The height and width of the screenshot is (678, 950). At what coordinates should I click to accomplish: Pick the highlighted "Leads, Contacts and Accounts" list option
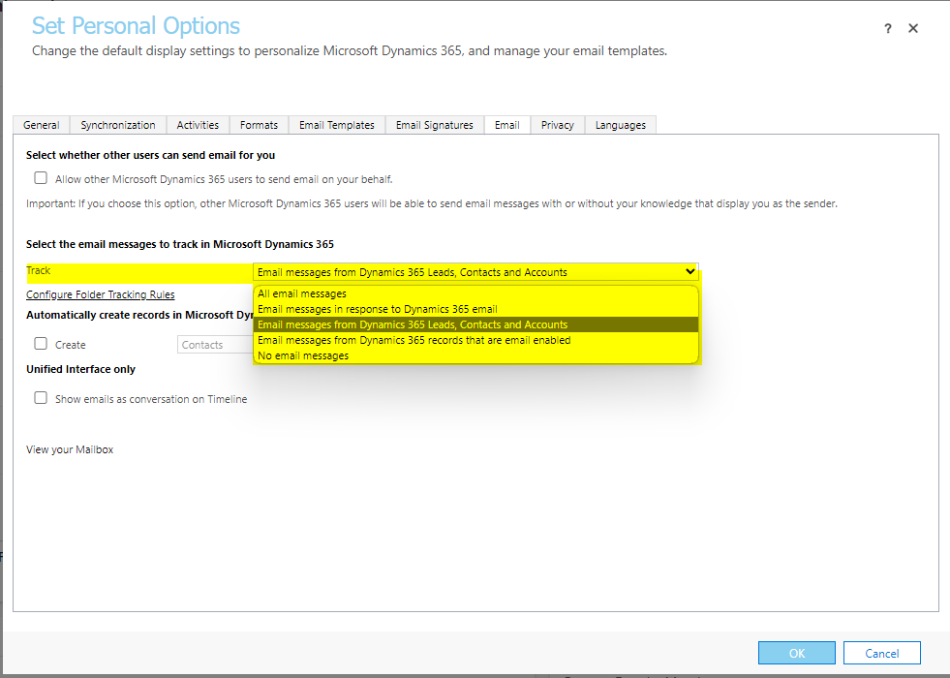[x=475, y=324]
